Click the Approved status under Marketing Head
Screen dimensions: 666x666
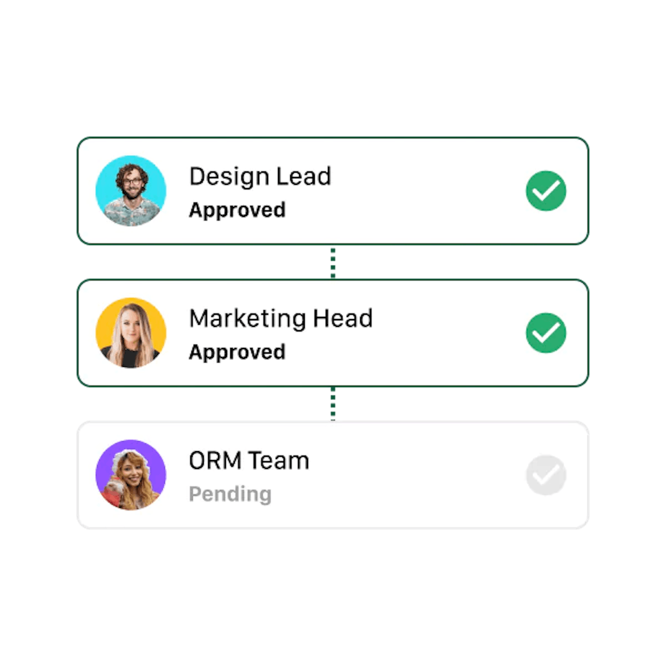pos(238,352)
